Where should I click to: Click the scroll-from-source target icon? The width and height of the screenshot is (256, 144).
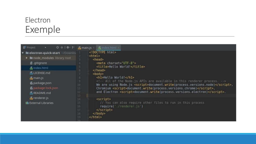pos(57,47)
